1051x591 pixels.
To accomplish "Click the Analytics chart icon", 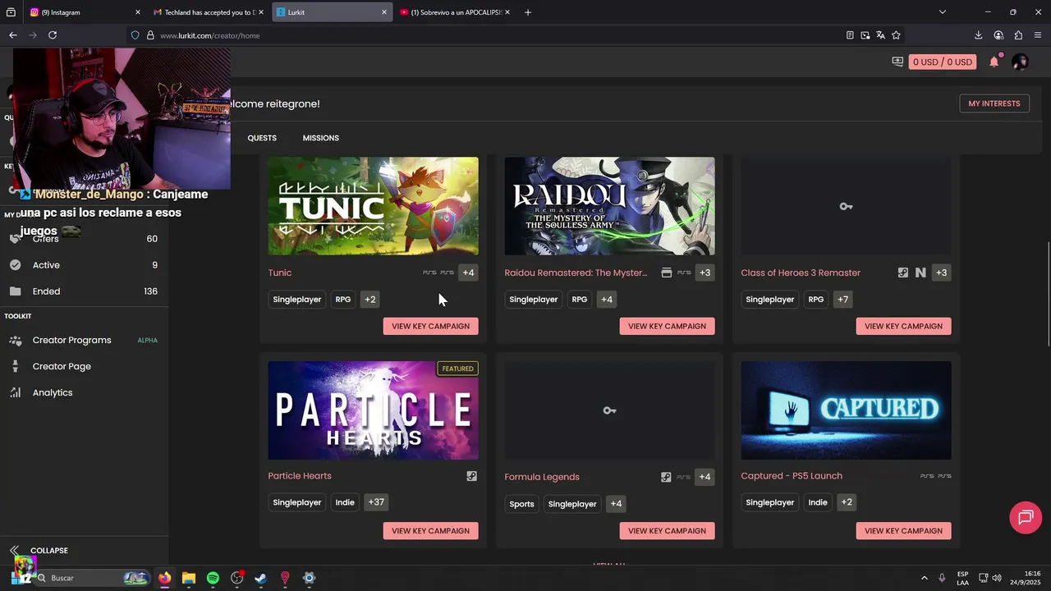I will (x=15, y=392).
